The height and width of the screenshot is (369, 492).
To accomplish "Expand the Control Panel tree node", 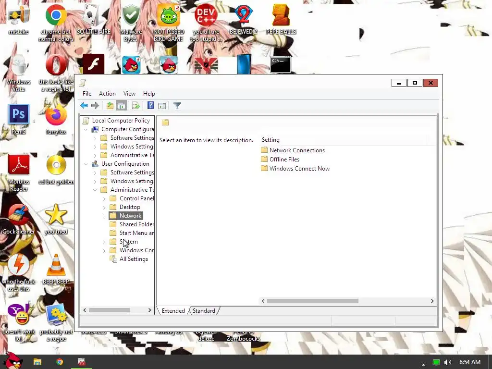I will click(104, 198).
